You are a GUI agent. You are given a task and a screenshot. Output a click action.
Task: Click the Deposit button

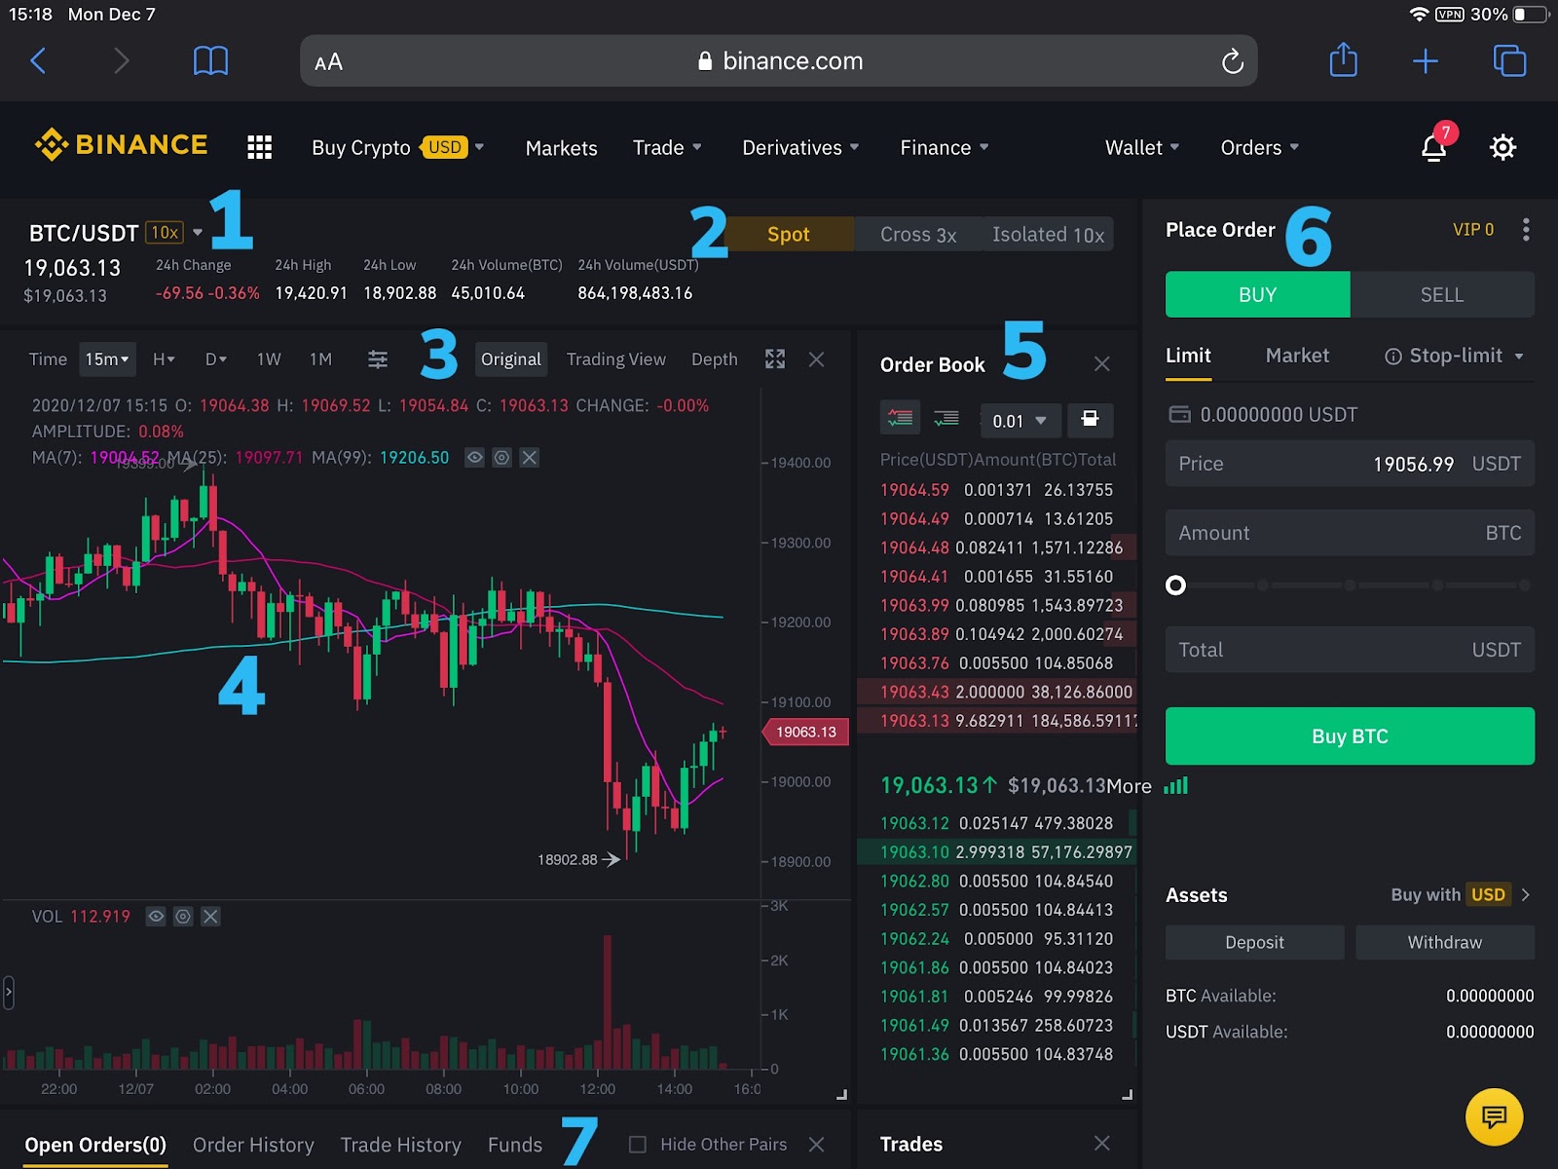point(1254,942)
